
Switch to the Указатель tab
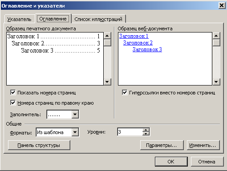coord(20,19)
